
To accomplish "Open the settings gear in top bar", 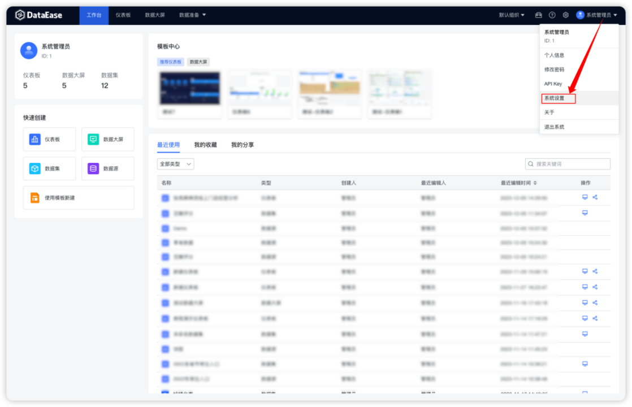I will pyautogui.click(x=564, y=15).
